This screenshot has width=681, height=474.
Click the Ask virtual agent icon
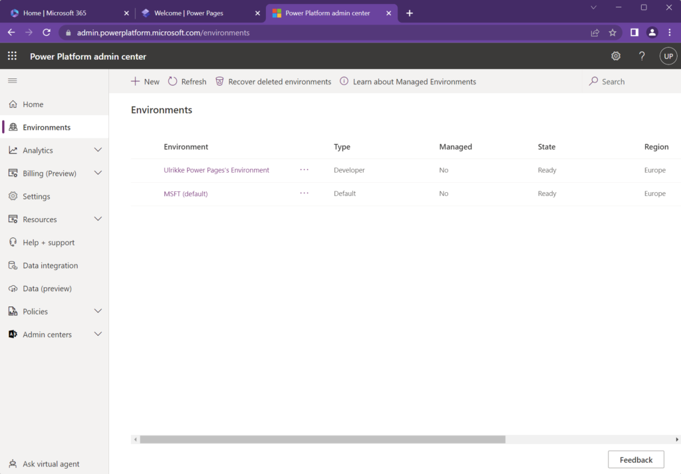(13, 463)
